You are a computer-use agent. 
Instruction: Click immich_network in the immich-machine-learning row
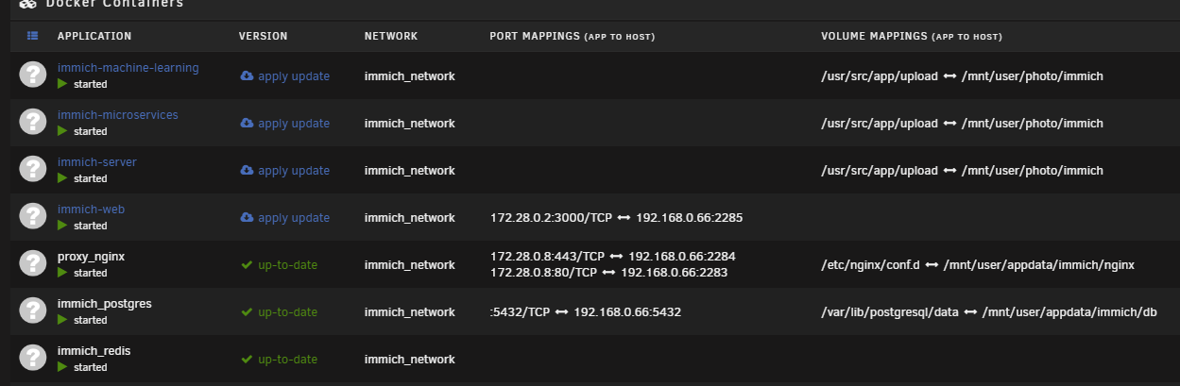(409, 76)
